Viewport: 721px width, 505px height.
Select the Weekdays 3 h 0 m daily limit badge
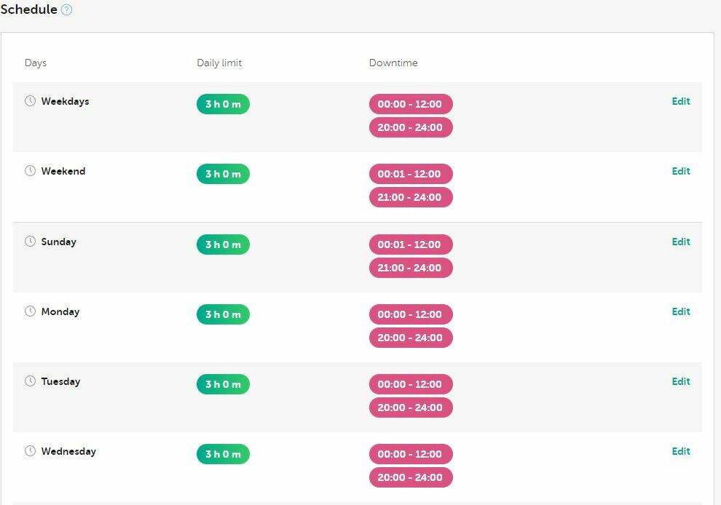(x=223, y=104)
